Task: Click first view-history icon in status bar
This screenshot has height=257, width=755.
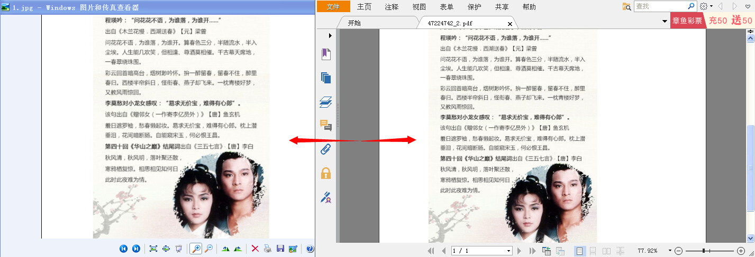Action: 547,251
